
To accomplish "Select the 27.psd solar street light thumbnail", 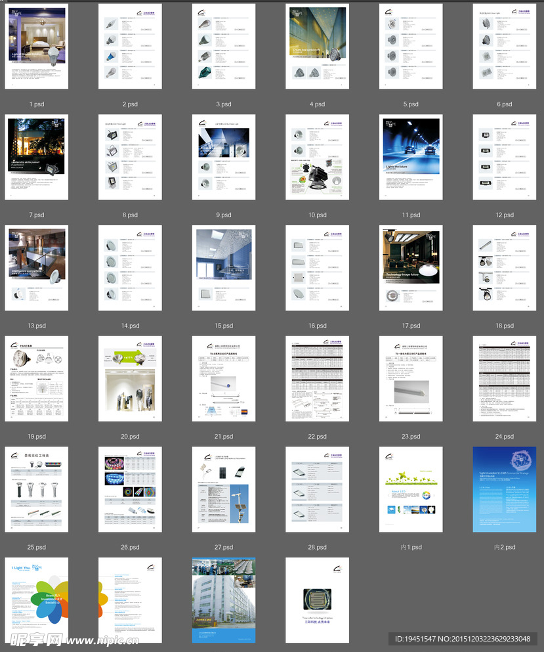I will (224, 489).
